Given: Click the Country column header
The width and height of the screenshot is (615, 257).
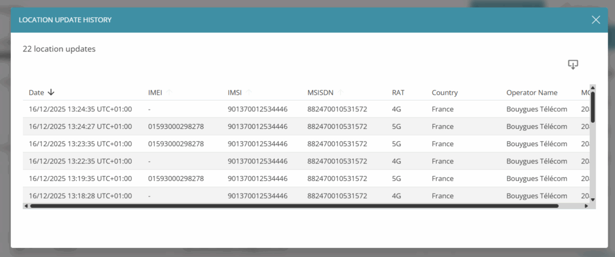Looking at the screenshot, I should pyautogui.click(x=444, y=93).
